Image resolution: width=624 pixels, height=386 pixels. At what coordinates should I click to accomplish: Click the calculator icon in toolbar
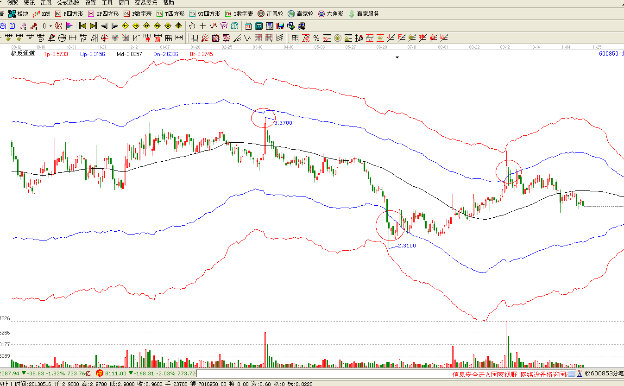(259, 26)
